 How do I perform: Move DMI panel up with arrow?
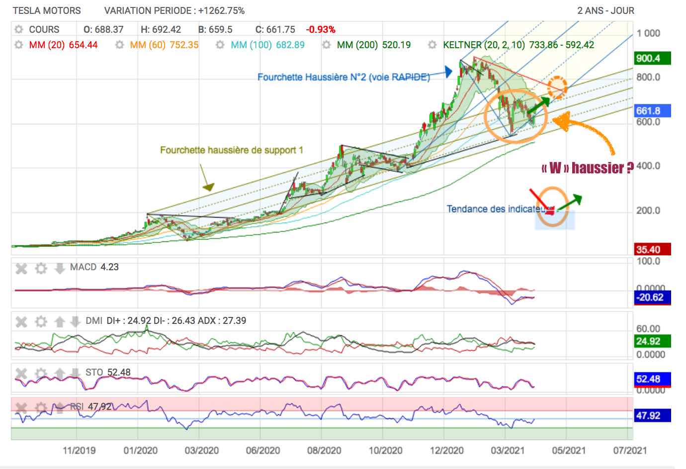(x=60, y=321)
